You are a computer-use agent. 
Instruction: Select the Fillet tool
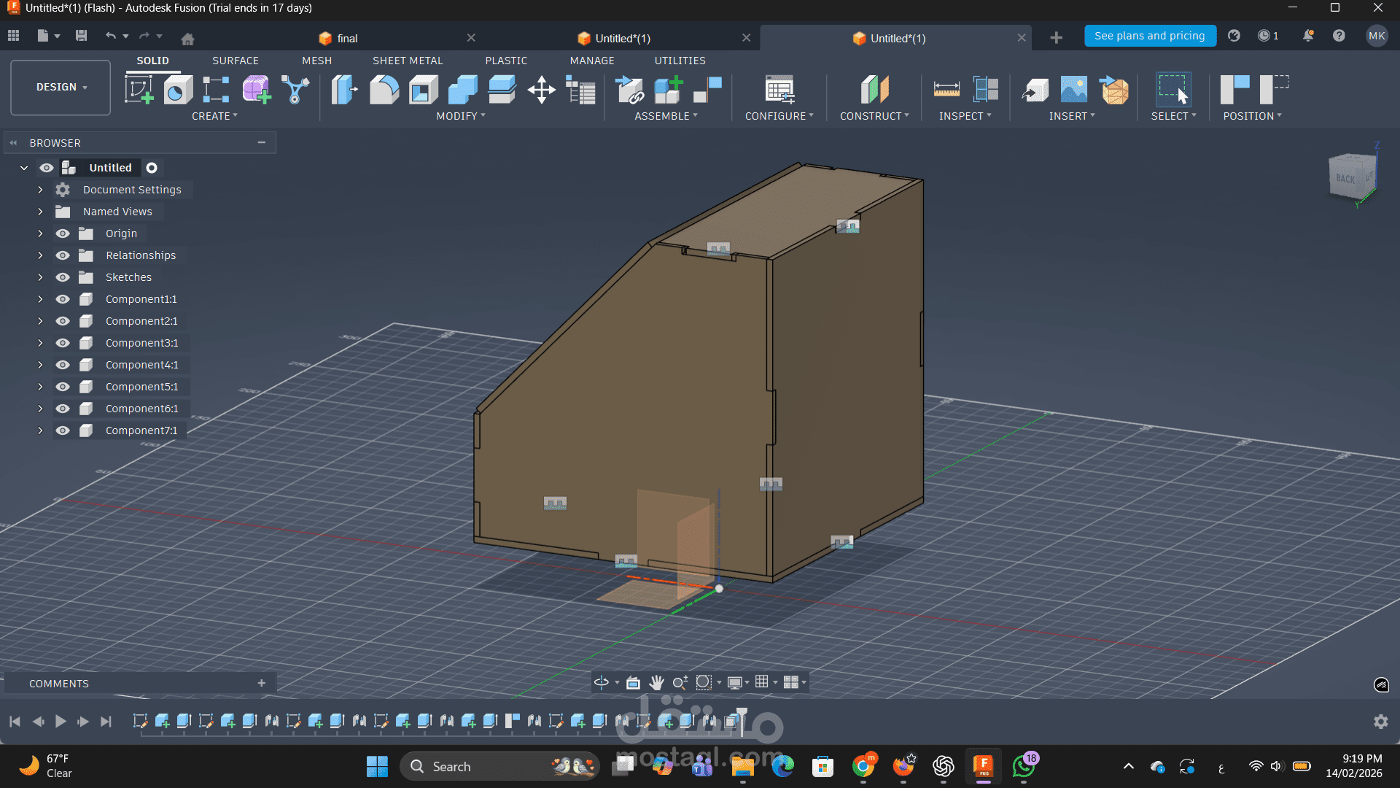pos(384,90)
